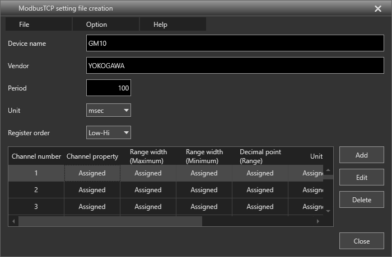Click the table's vertical scrollbar down arrow

pos(329,211)
